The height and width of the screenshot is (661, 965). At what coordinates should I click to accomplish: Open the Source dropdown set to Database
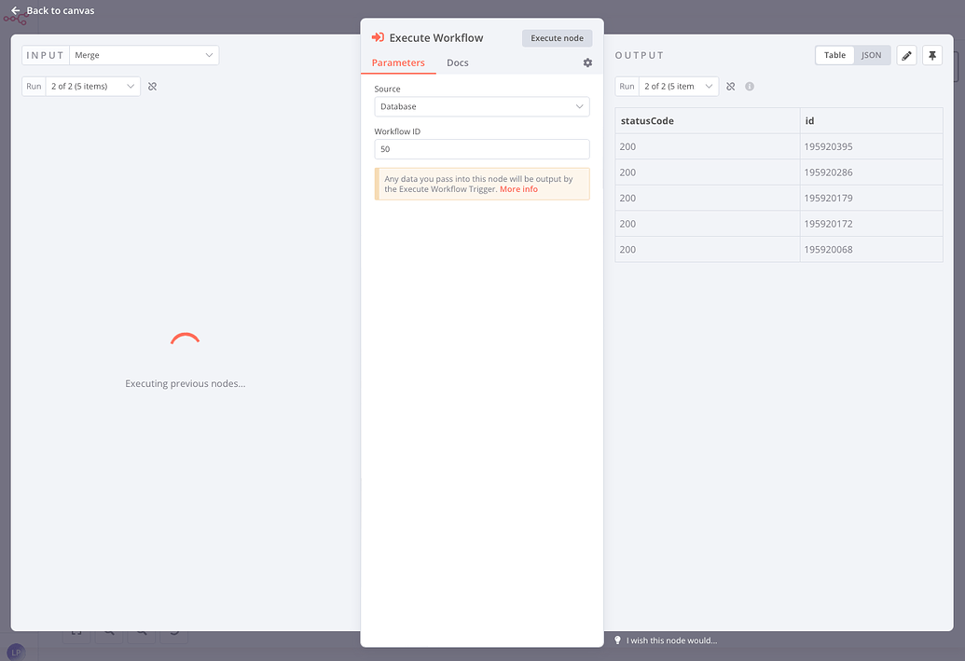481,106
